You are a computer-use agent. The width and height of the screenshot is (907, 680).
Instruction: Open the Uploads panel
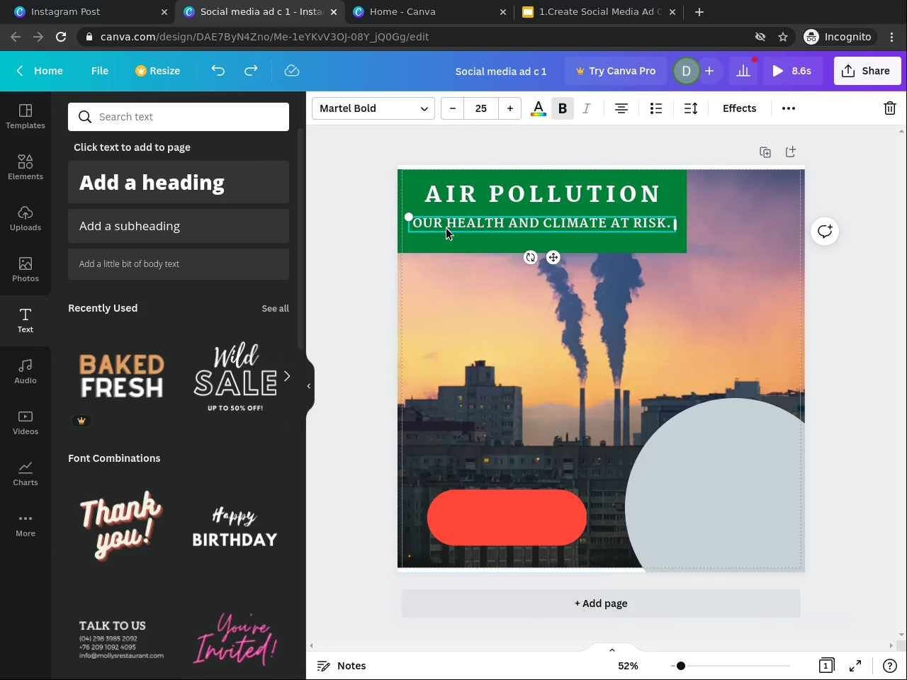[26, 218]
